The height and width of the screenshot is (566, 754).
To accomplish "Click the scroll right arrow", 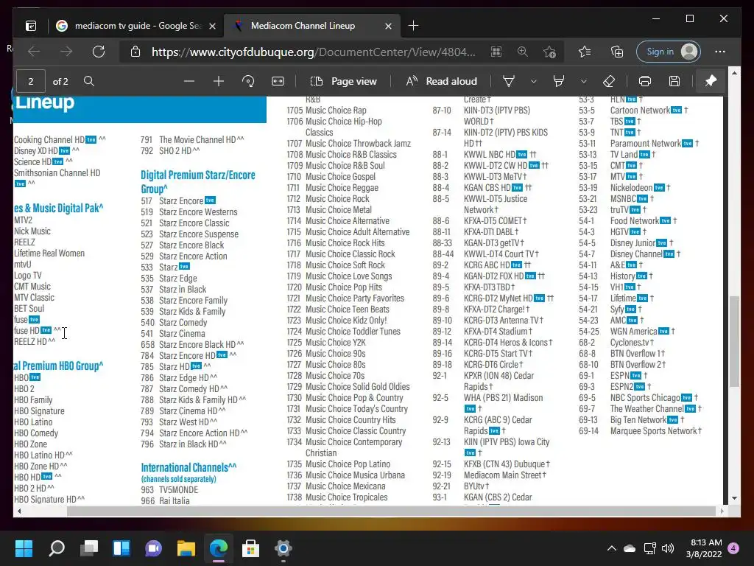I will (722, 511).
